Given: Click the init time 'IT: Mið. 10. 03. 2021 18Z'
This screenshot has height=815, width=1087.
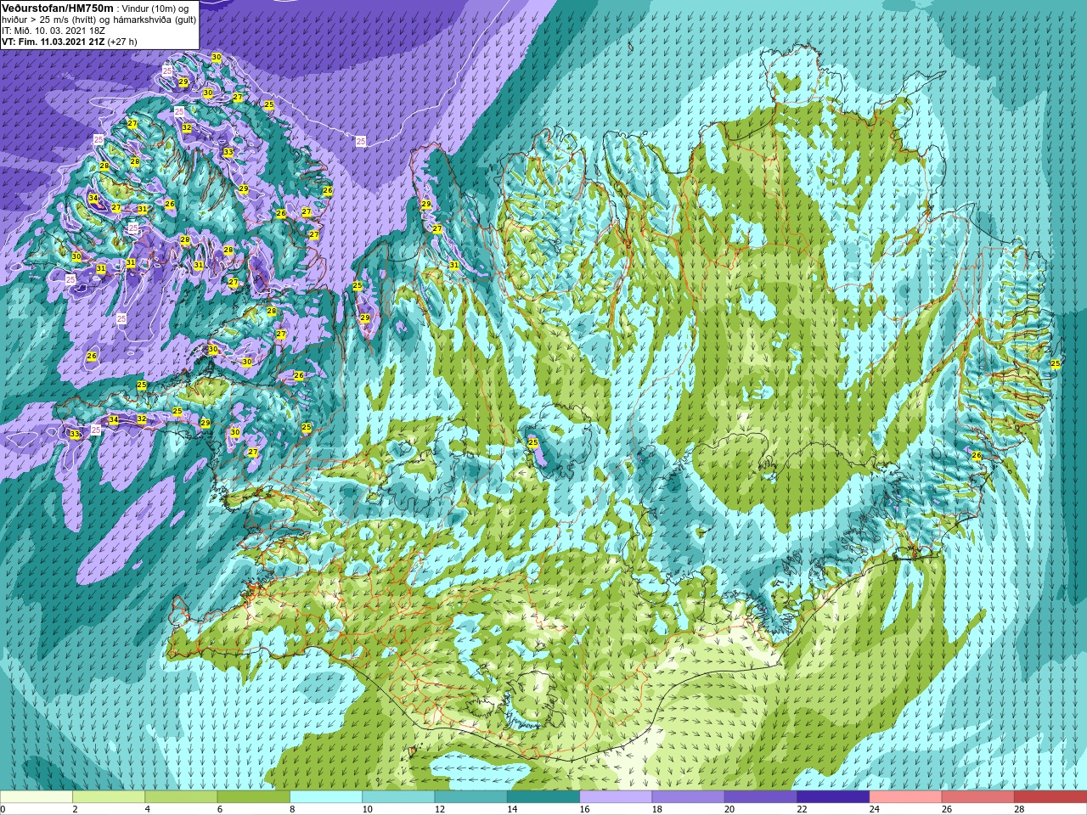Looking at the screenshot, I should [54, 30].
